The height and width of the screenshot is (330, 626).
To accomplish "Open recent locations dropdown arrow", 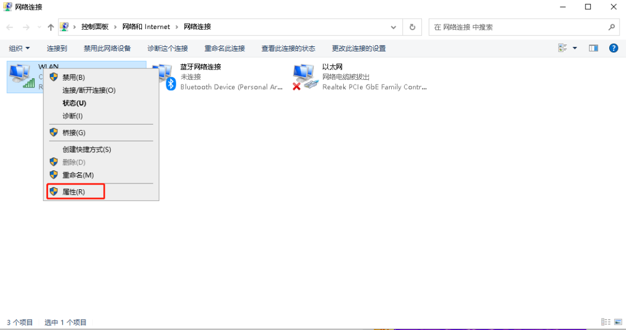I will [39, 27].
